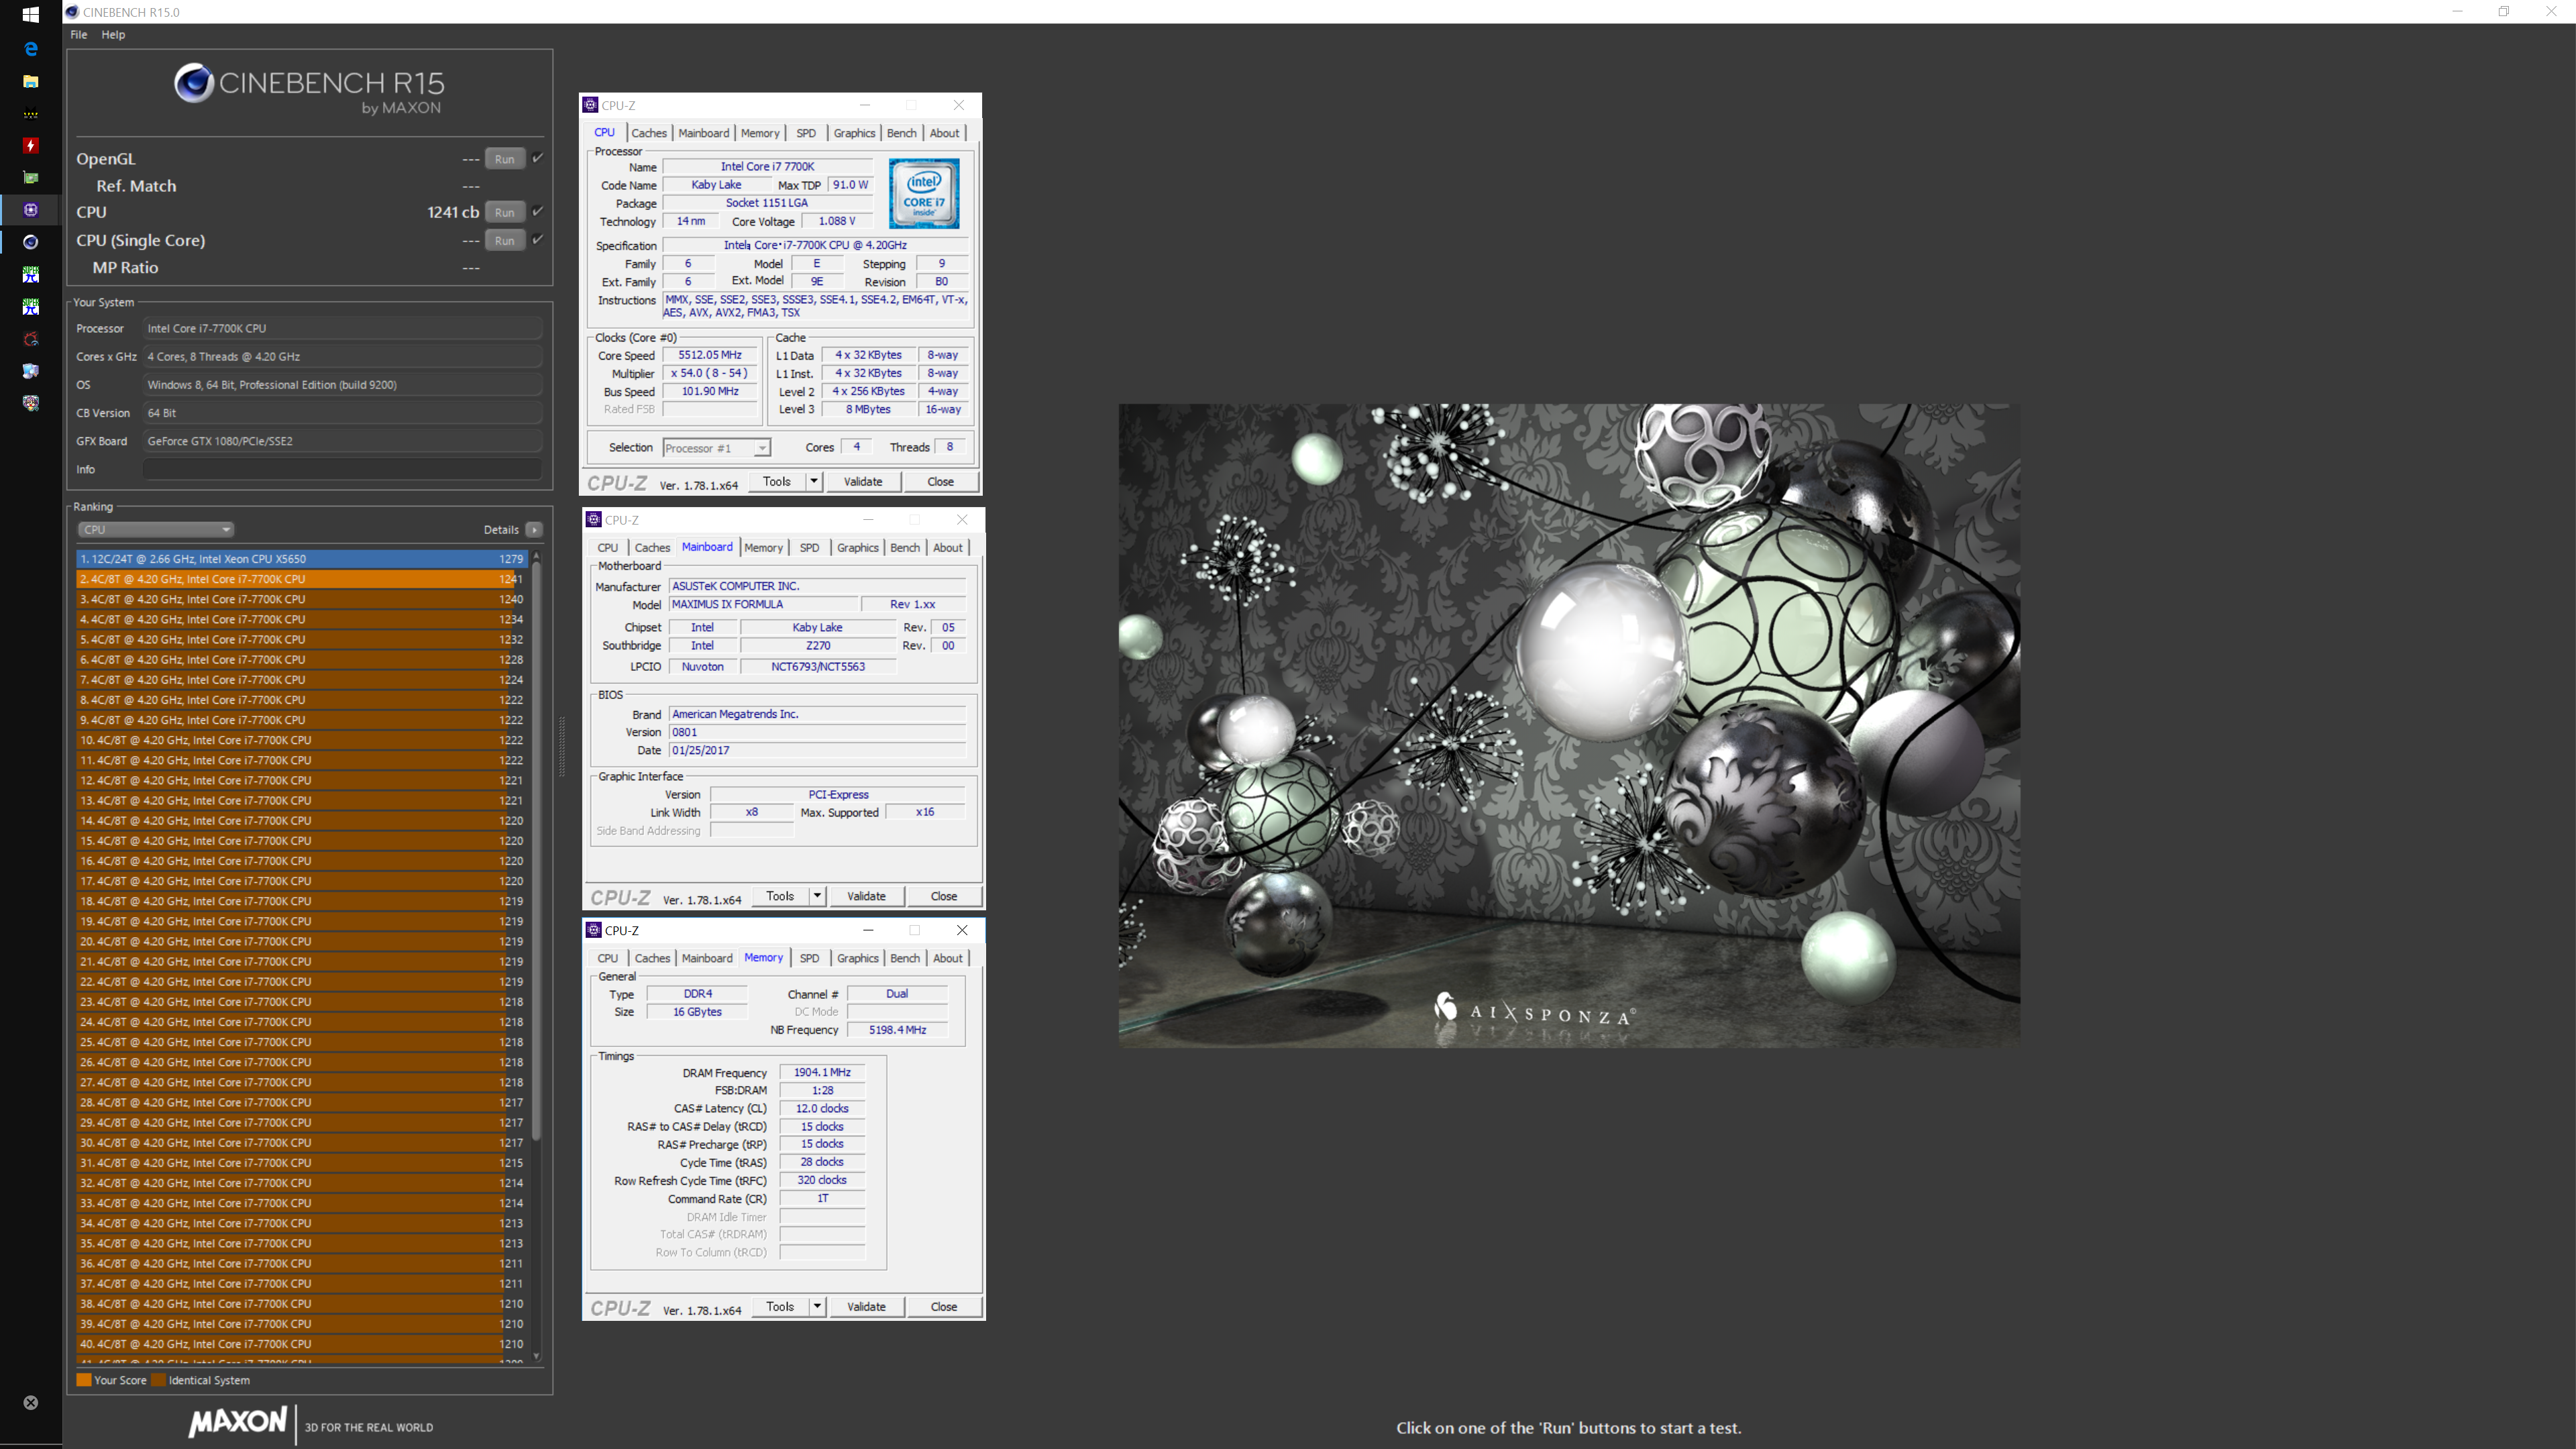Click the GFX Board GeForce GTX 1080 field

343,441
